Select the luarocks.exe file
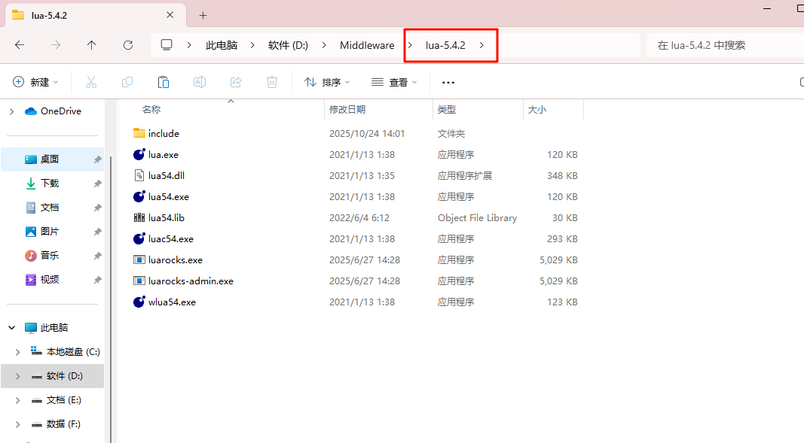 point(175,260)
